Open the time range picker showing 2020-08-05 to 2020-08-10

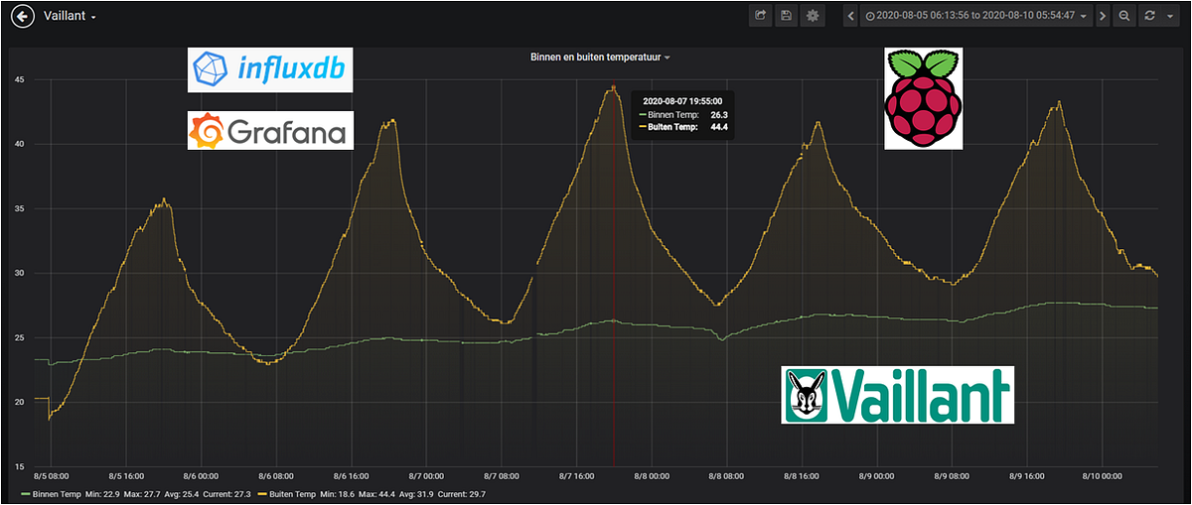pyautogui.click(x=976, y=16)
